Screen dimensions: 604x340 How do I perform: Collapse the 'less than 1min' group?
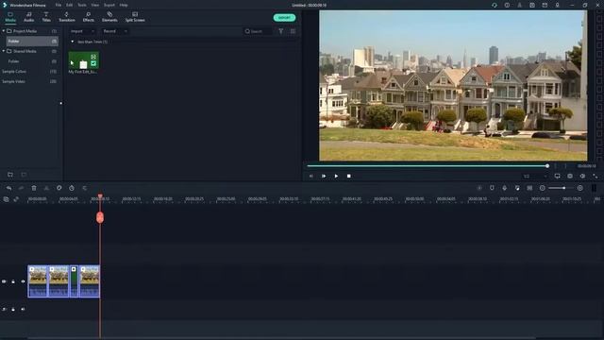pyautogui.click(x=72, y=42)
